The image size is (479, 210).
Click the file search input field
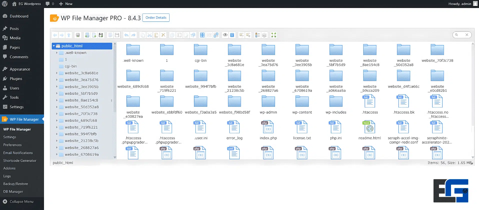click(461, 35)
